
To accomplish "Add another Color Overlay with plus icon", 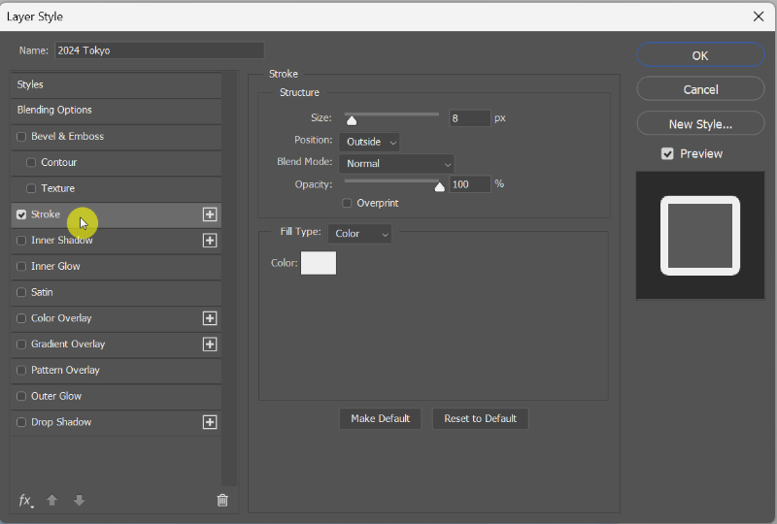I will pos(210,318).
